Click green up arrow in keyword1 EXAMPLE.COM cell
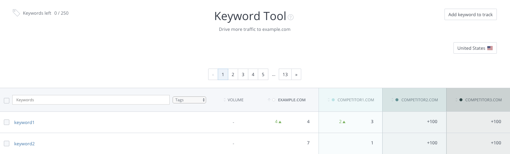The width and height of the screenshot is (510, 154). [280, 122]
